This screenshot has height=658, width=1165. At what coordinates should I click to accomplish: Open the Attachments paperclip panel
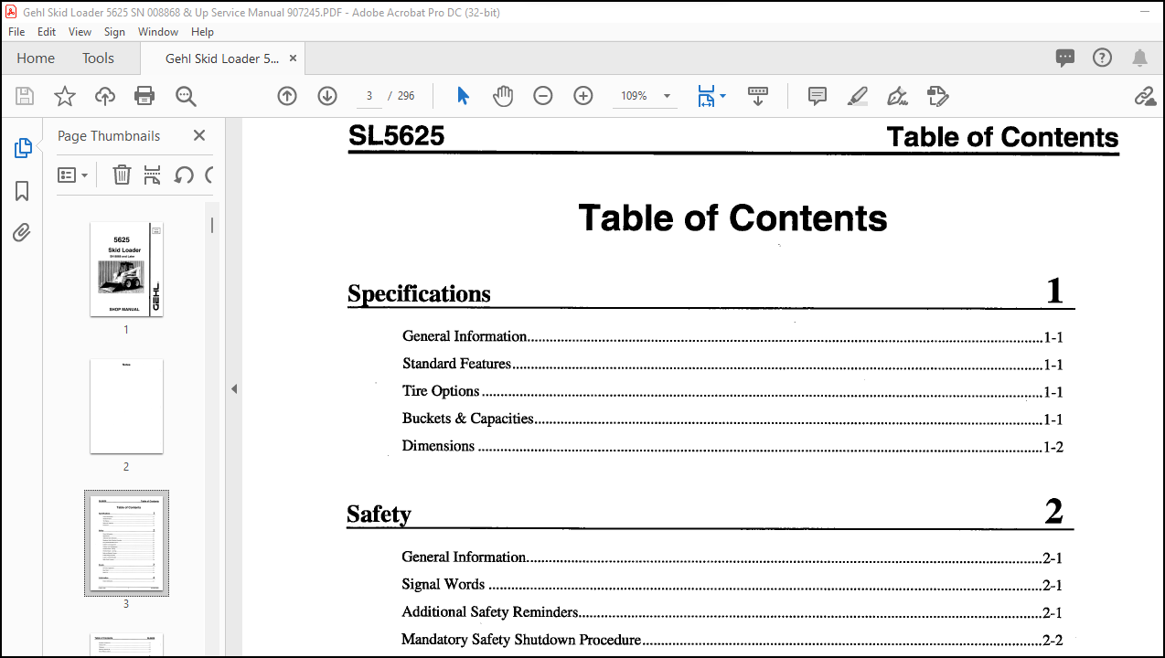(23, 233)
